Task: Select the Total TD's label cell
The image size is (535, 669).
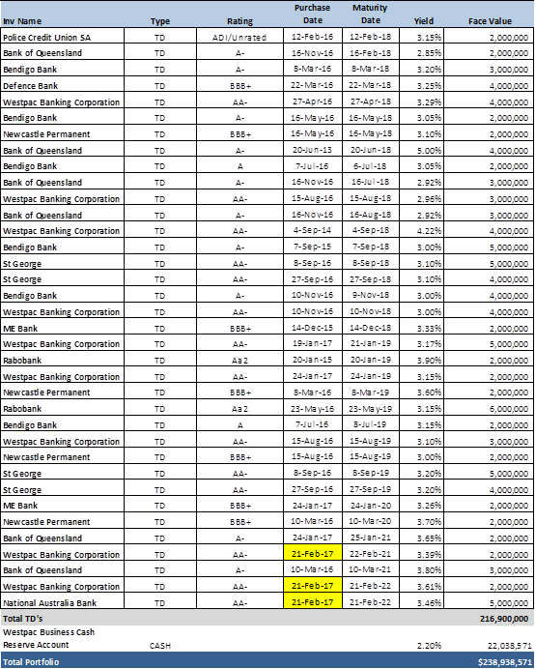Action: click(23, 618)
